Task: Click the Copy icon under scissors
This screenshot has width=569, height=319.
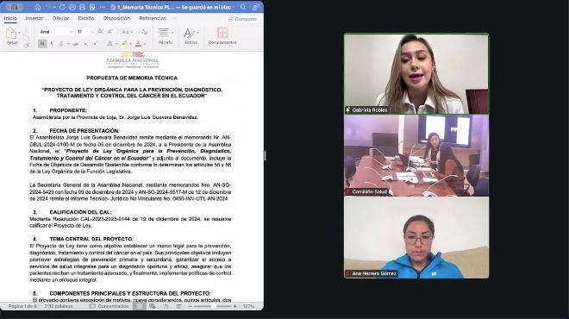Action: (26, 38)
